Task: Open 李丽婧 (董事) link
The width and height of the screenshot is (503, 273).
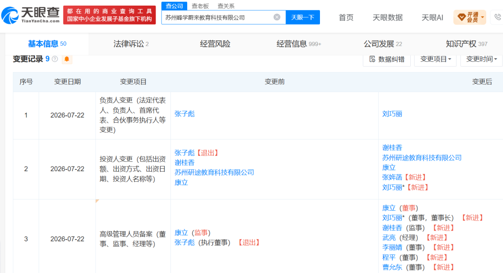Action: click(x=392, y=247)
